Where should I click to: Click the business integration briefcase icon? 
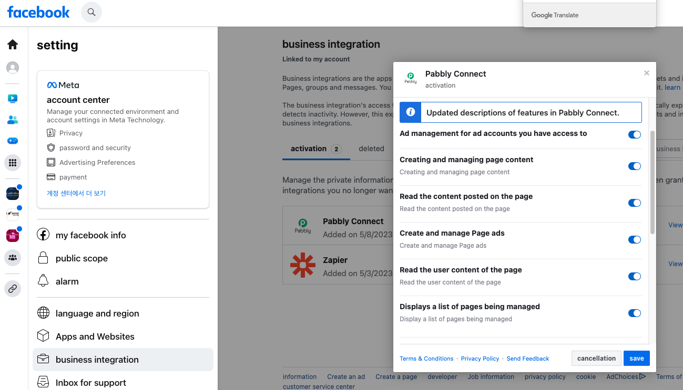tap(43, 359)
